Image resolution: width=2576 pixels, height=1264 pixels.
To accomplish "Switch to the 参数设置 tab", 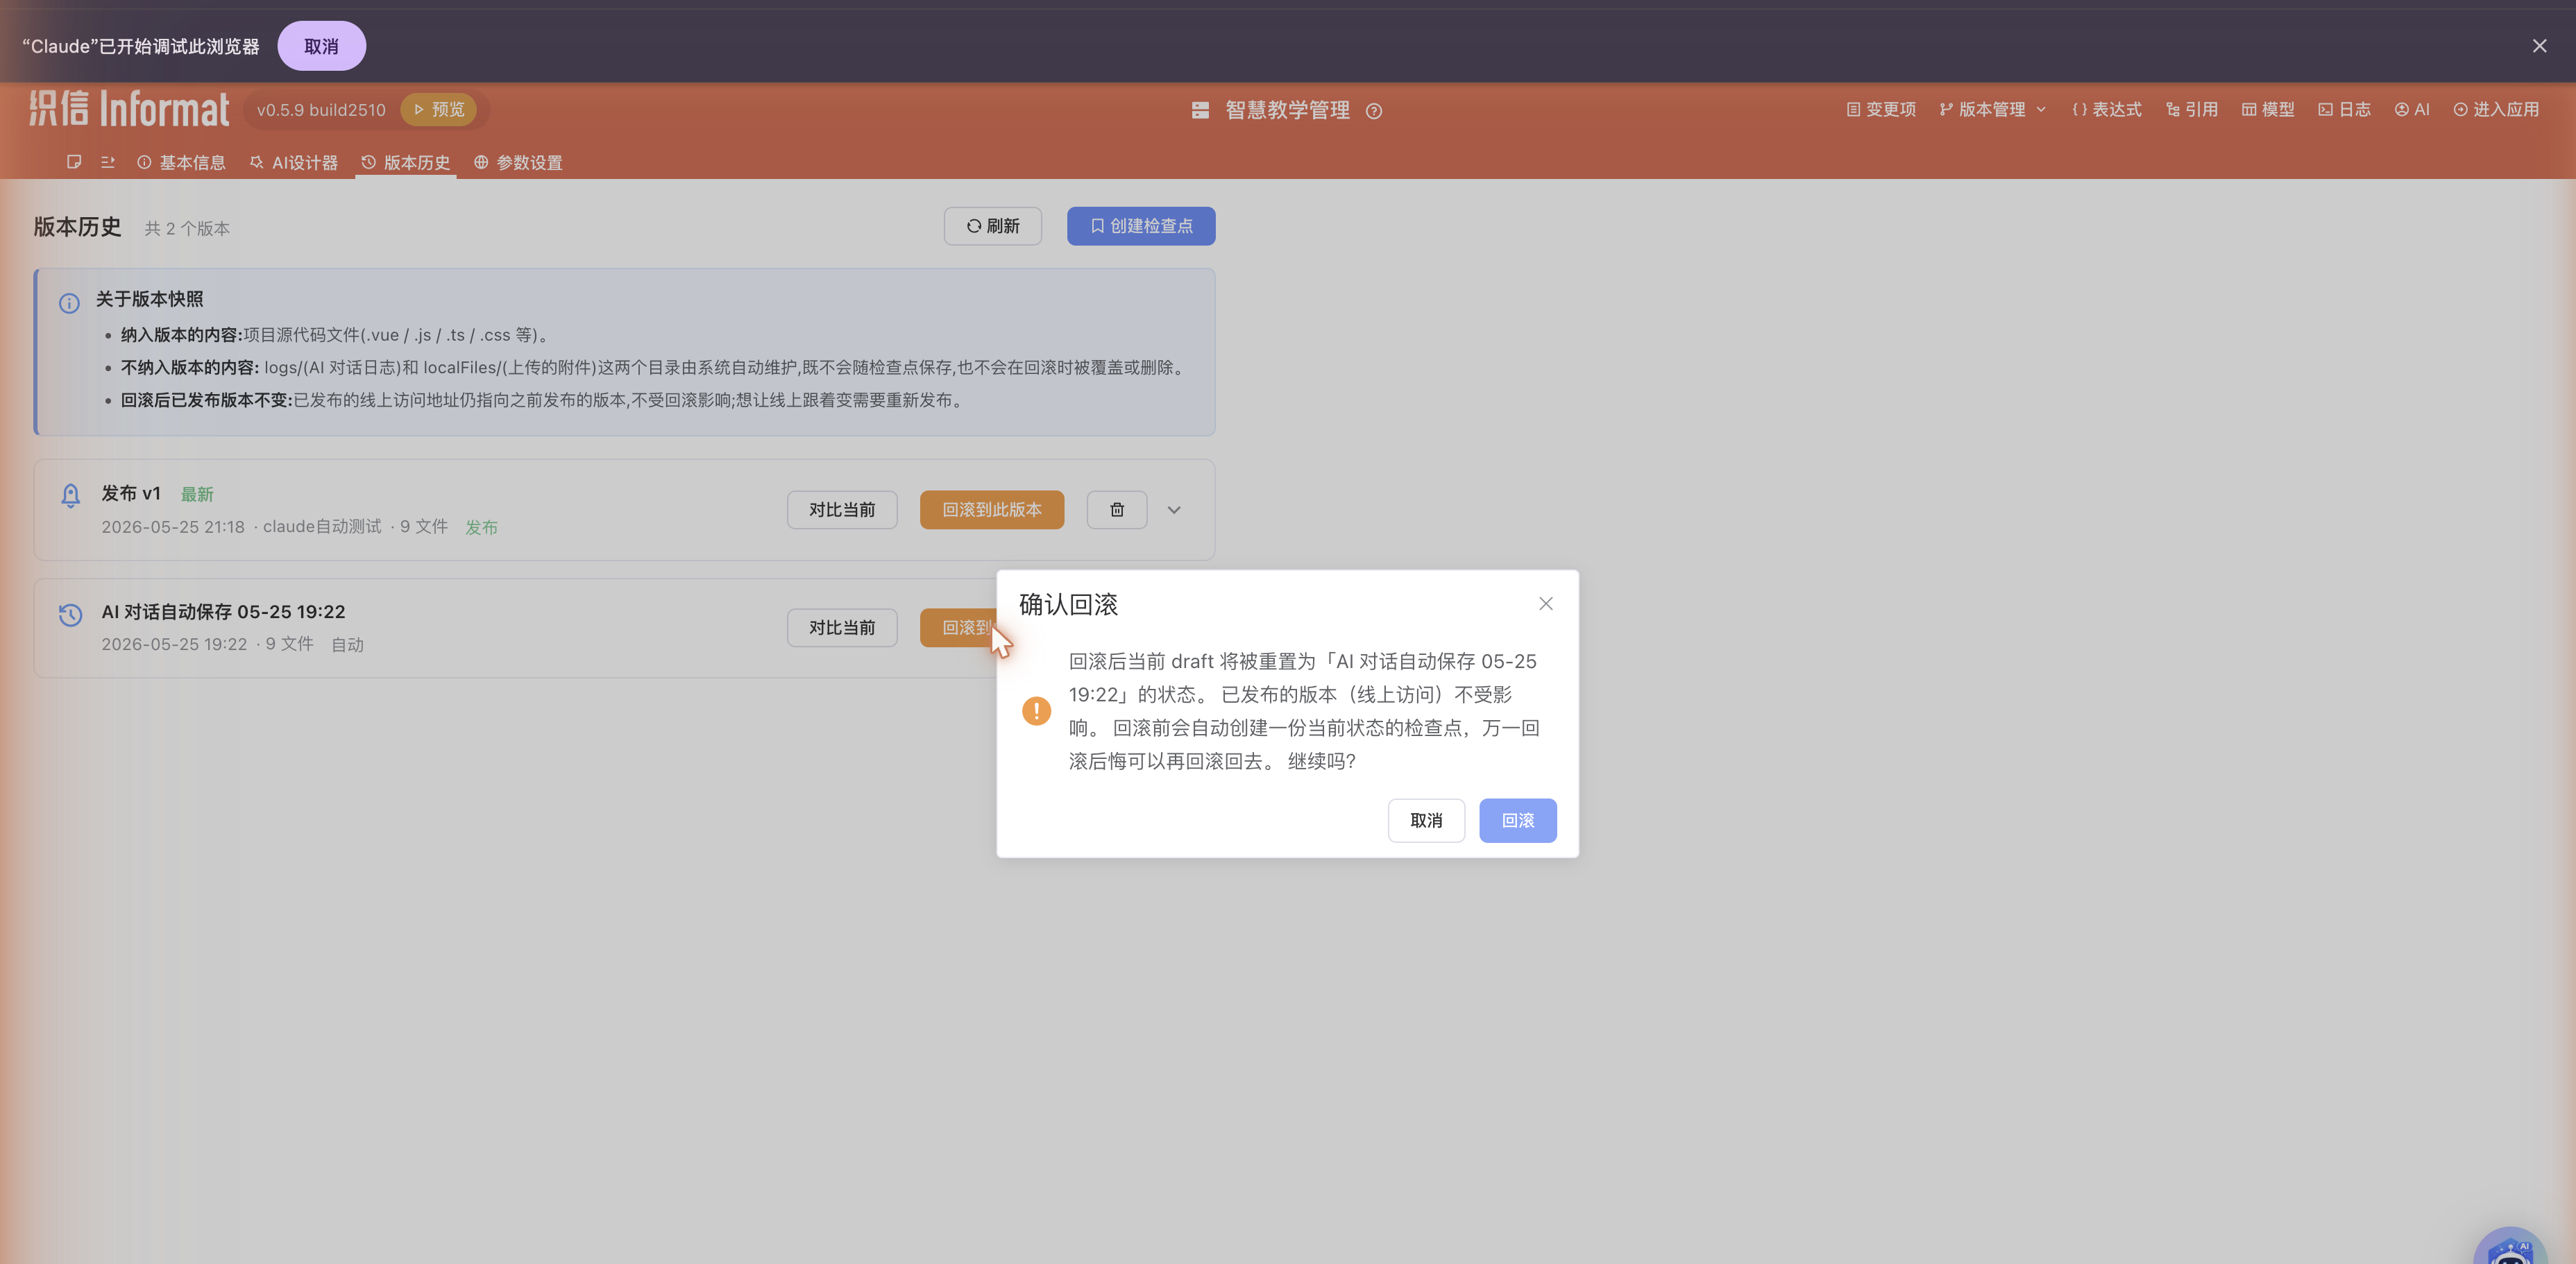I will tap(518, 162).
